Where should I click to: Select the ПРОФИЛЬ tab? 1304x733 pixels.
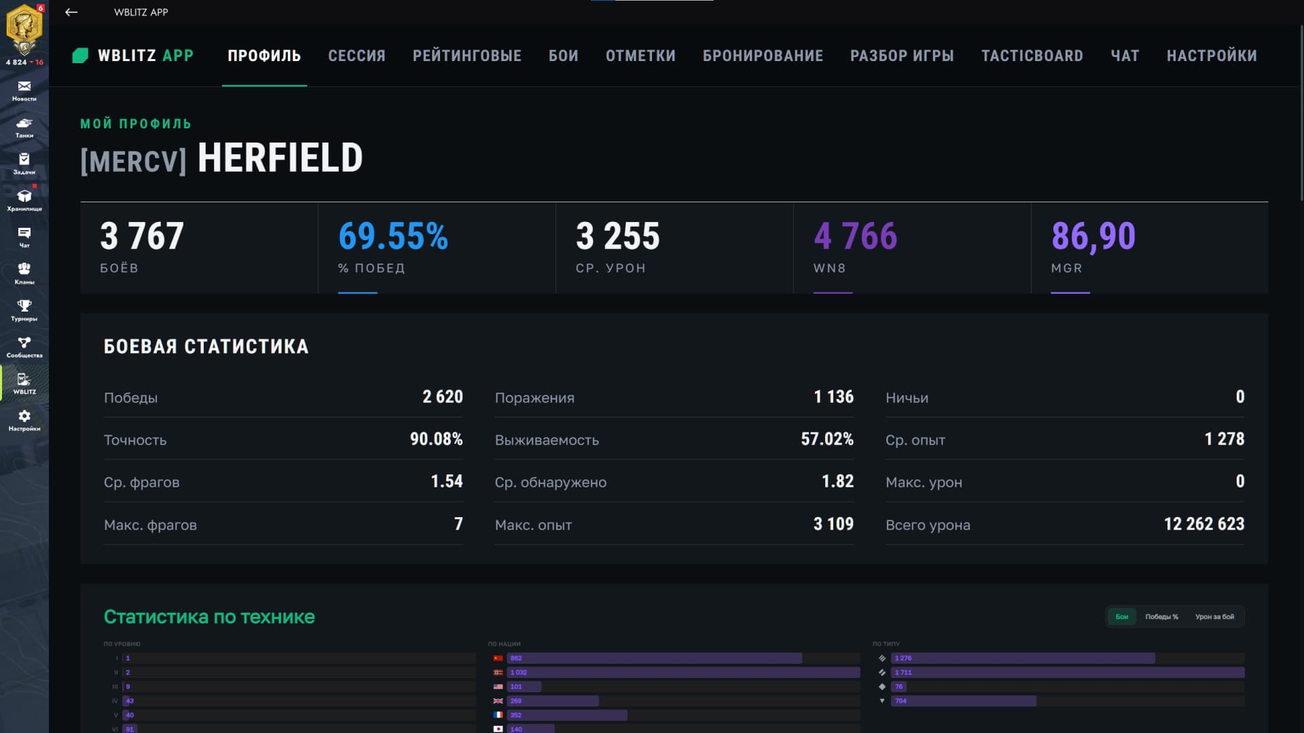(264, 56)
